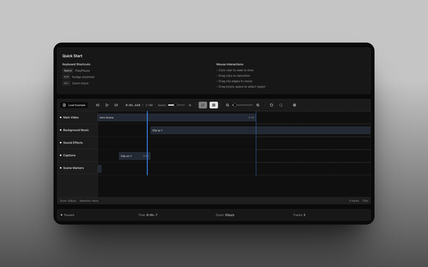
Task: Click the redo arrow icon
Action: (281, 105)
